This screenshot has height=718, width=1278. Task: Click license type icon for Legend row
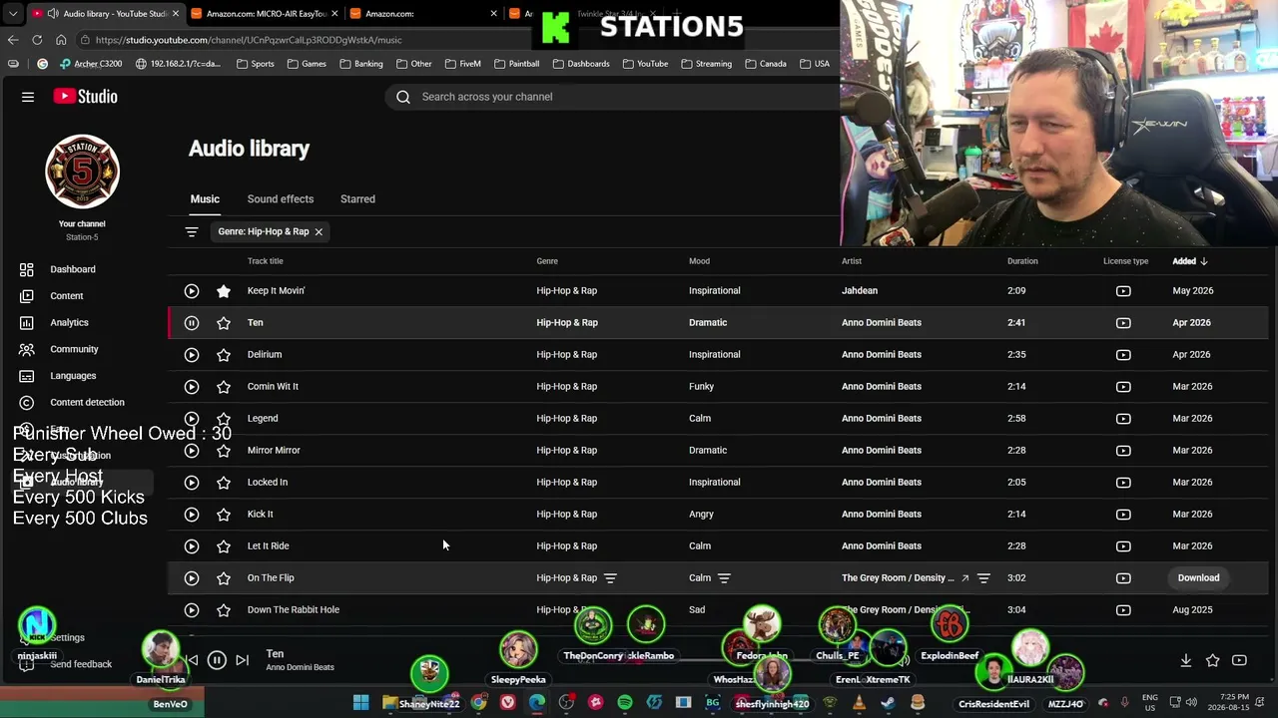click(x=1123, y=419)
